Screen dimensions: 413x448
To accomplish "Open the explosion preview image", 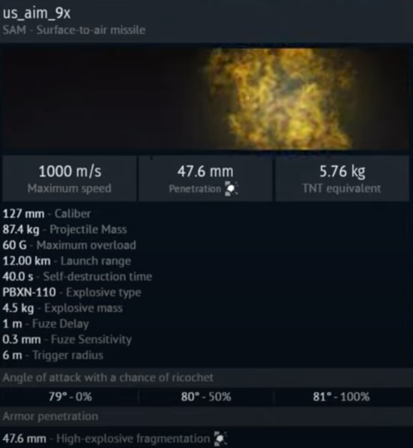I will 206,99.
